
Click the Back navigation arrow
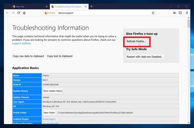(8, 13)
